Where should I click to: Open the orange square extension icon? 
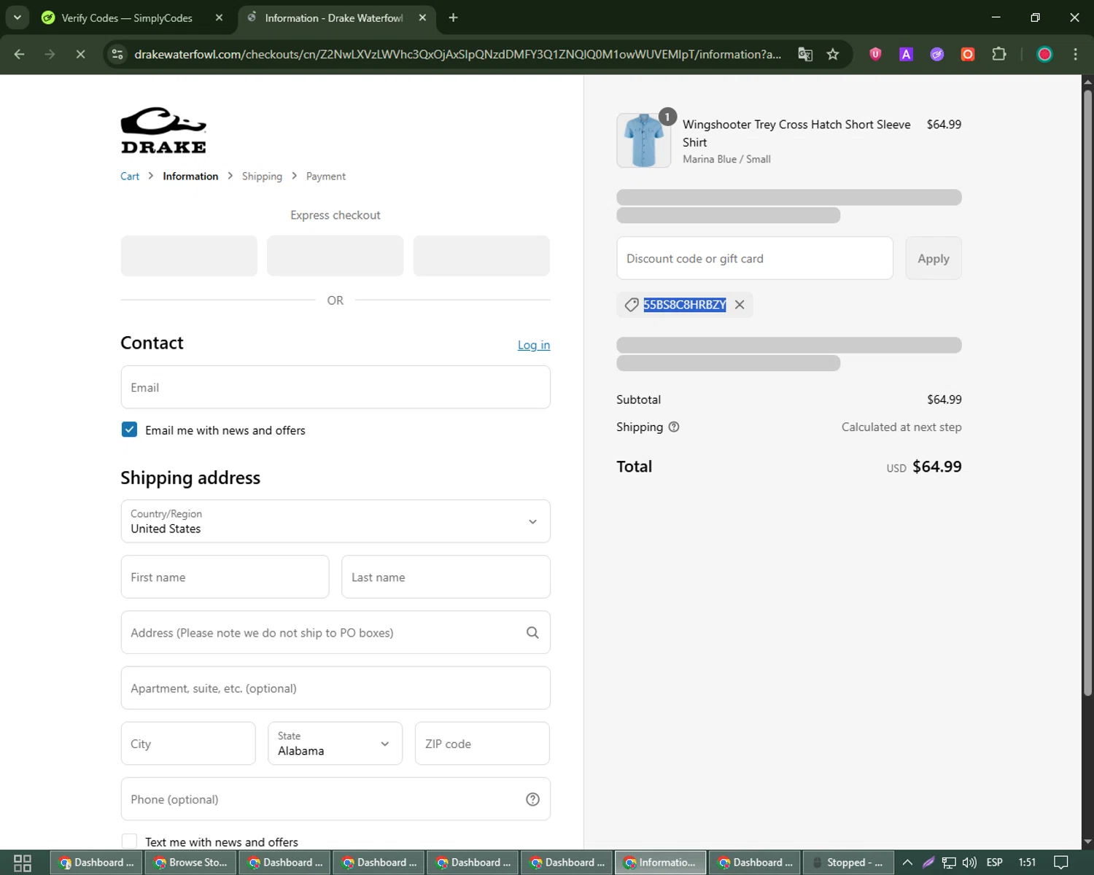click(968, 54)
